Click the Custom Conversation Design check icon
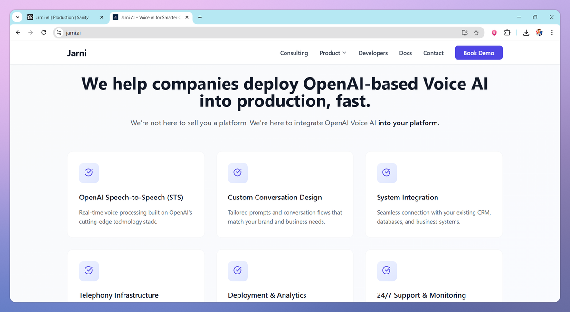This screenshot has width=570, height=312. (238, 173)
